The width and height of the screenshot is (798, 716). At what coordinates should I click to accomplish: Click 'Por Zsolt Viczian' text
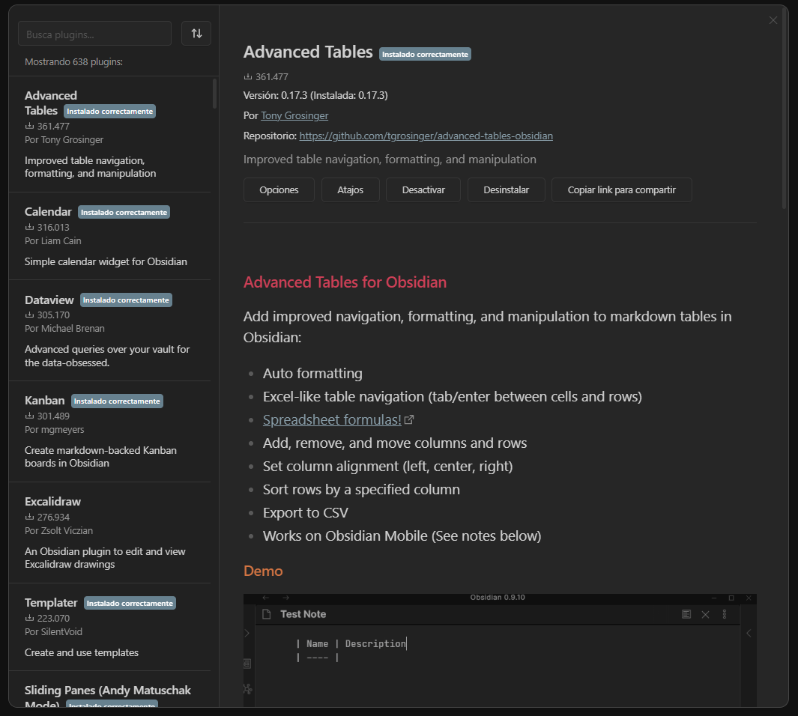59,530
